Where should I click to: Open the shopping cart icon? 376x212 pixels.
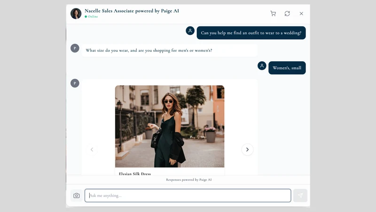point(273,14)
